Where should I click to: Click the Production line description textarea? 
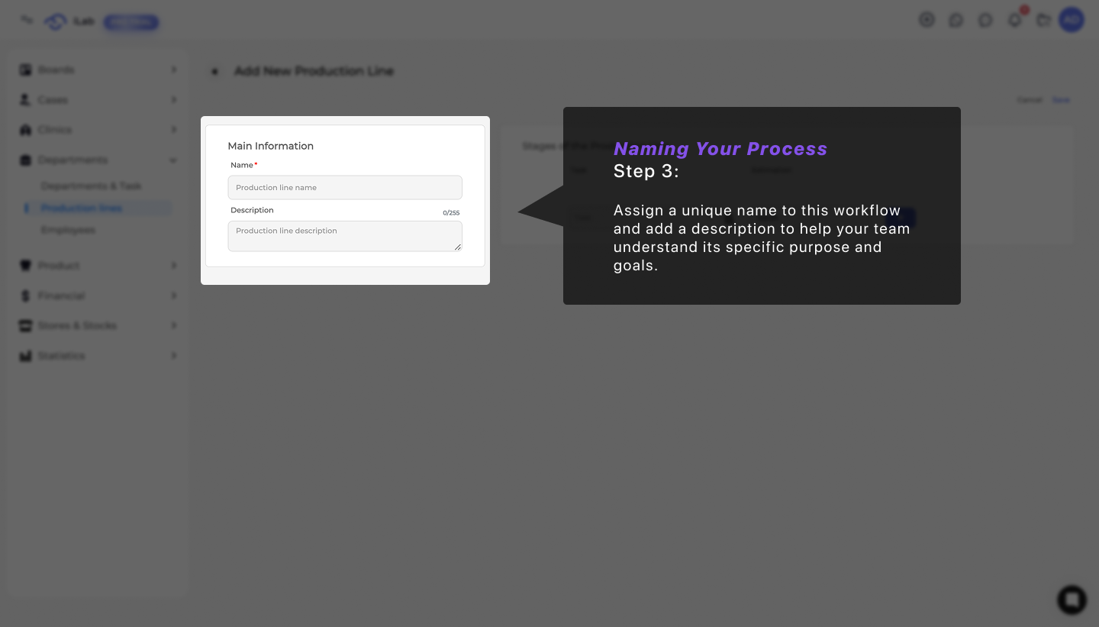point(345,236)
